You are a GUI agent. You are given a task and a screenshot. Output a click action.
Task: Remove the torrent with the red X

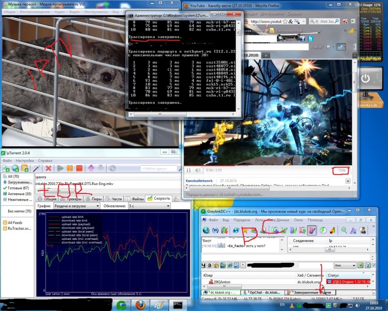(x=48, y=169)
